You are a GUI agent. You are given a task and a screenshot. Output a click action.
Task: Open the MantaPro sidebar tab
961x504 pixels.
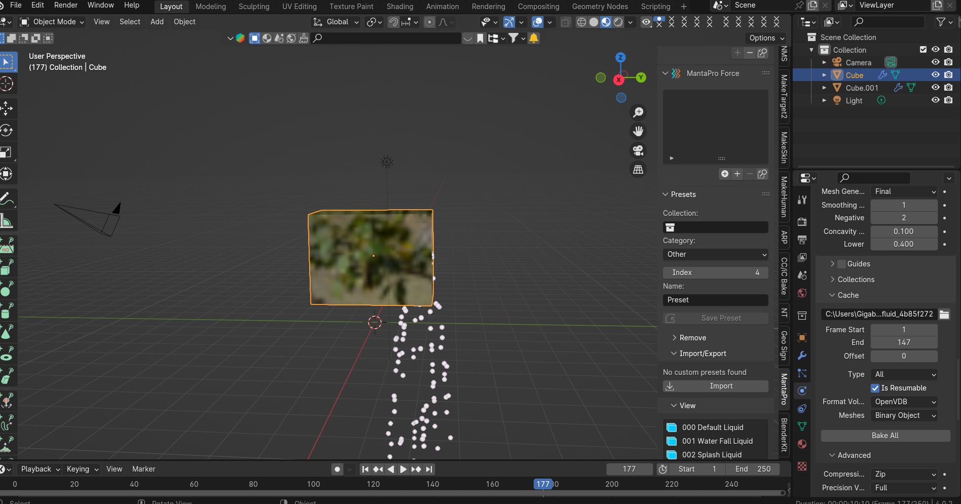coord(784,389)
